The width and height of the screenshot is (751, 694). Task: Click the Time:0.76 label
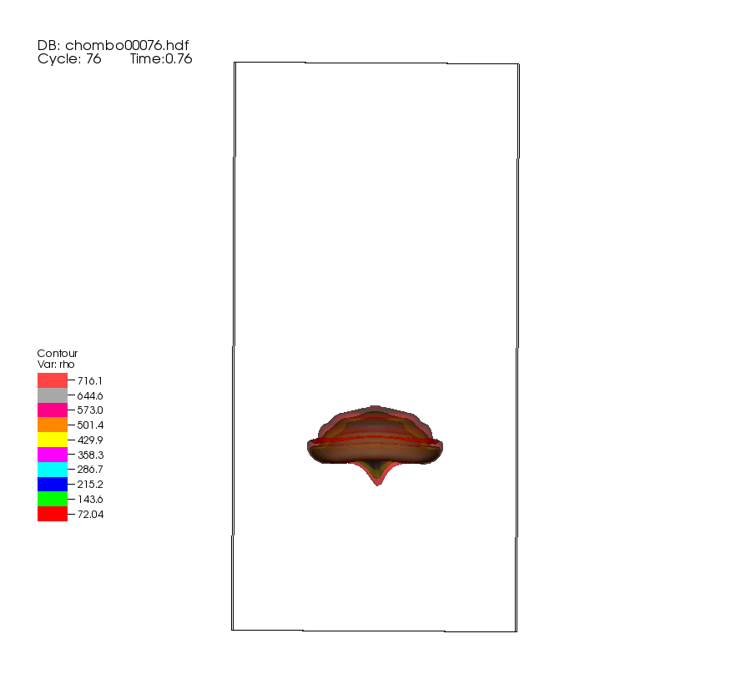[161, 59]
